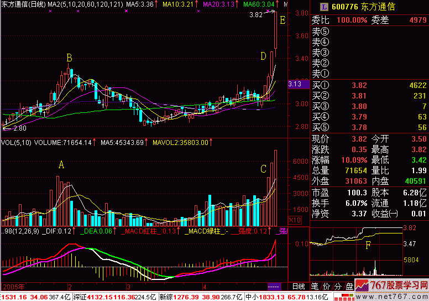Open the 价 price tab

[x=326, y=287]
